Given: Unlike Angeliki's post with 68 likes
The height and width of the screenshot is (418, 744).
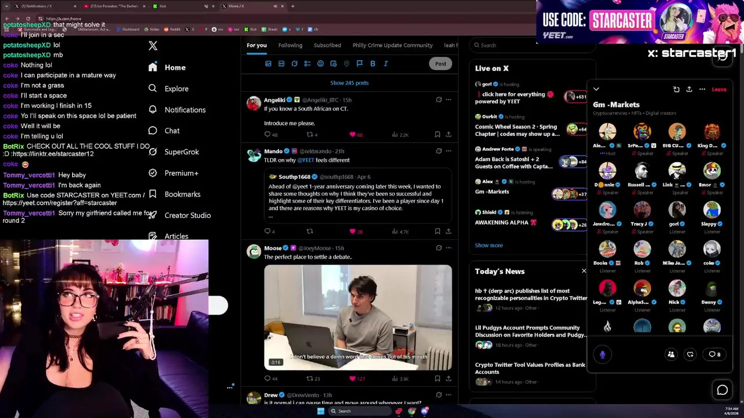Looking at the screenshot, I should 352,135.
